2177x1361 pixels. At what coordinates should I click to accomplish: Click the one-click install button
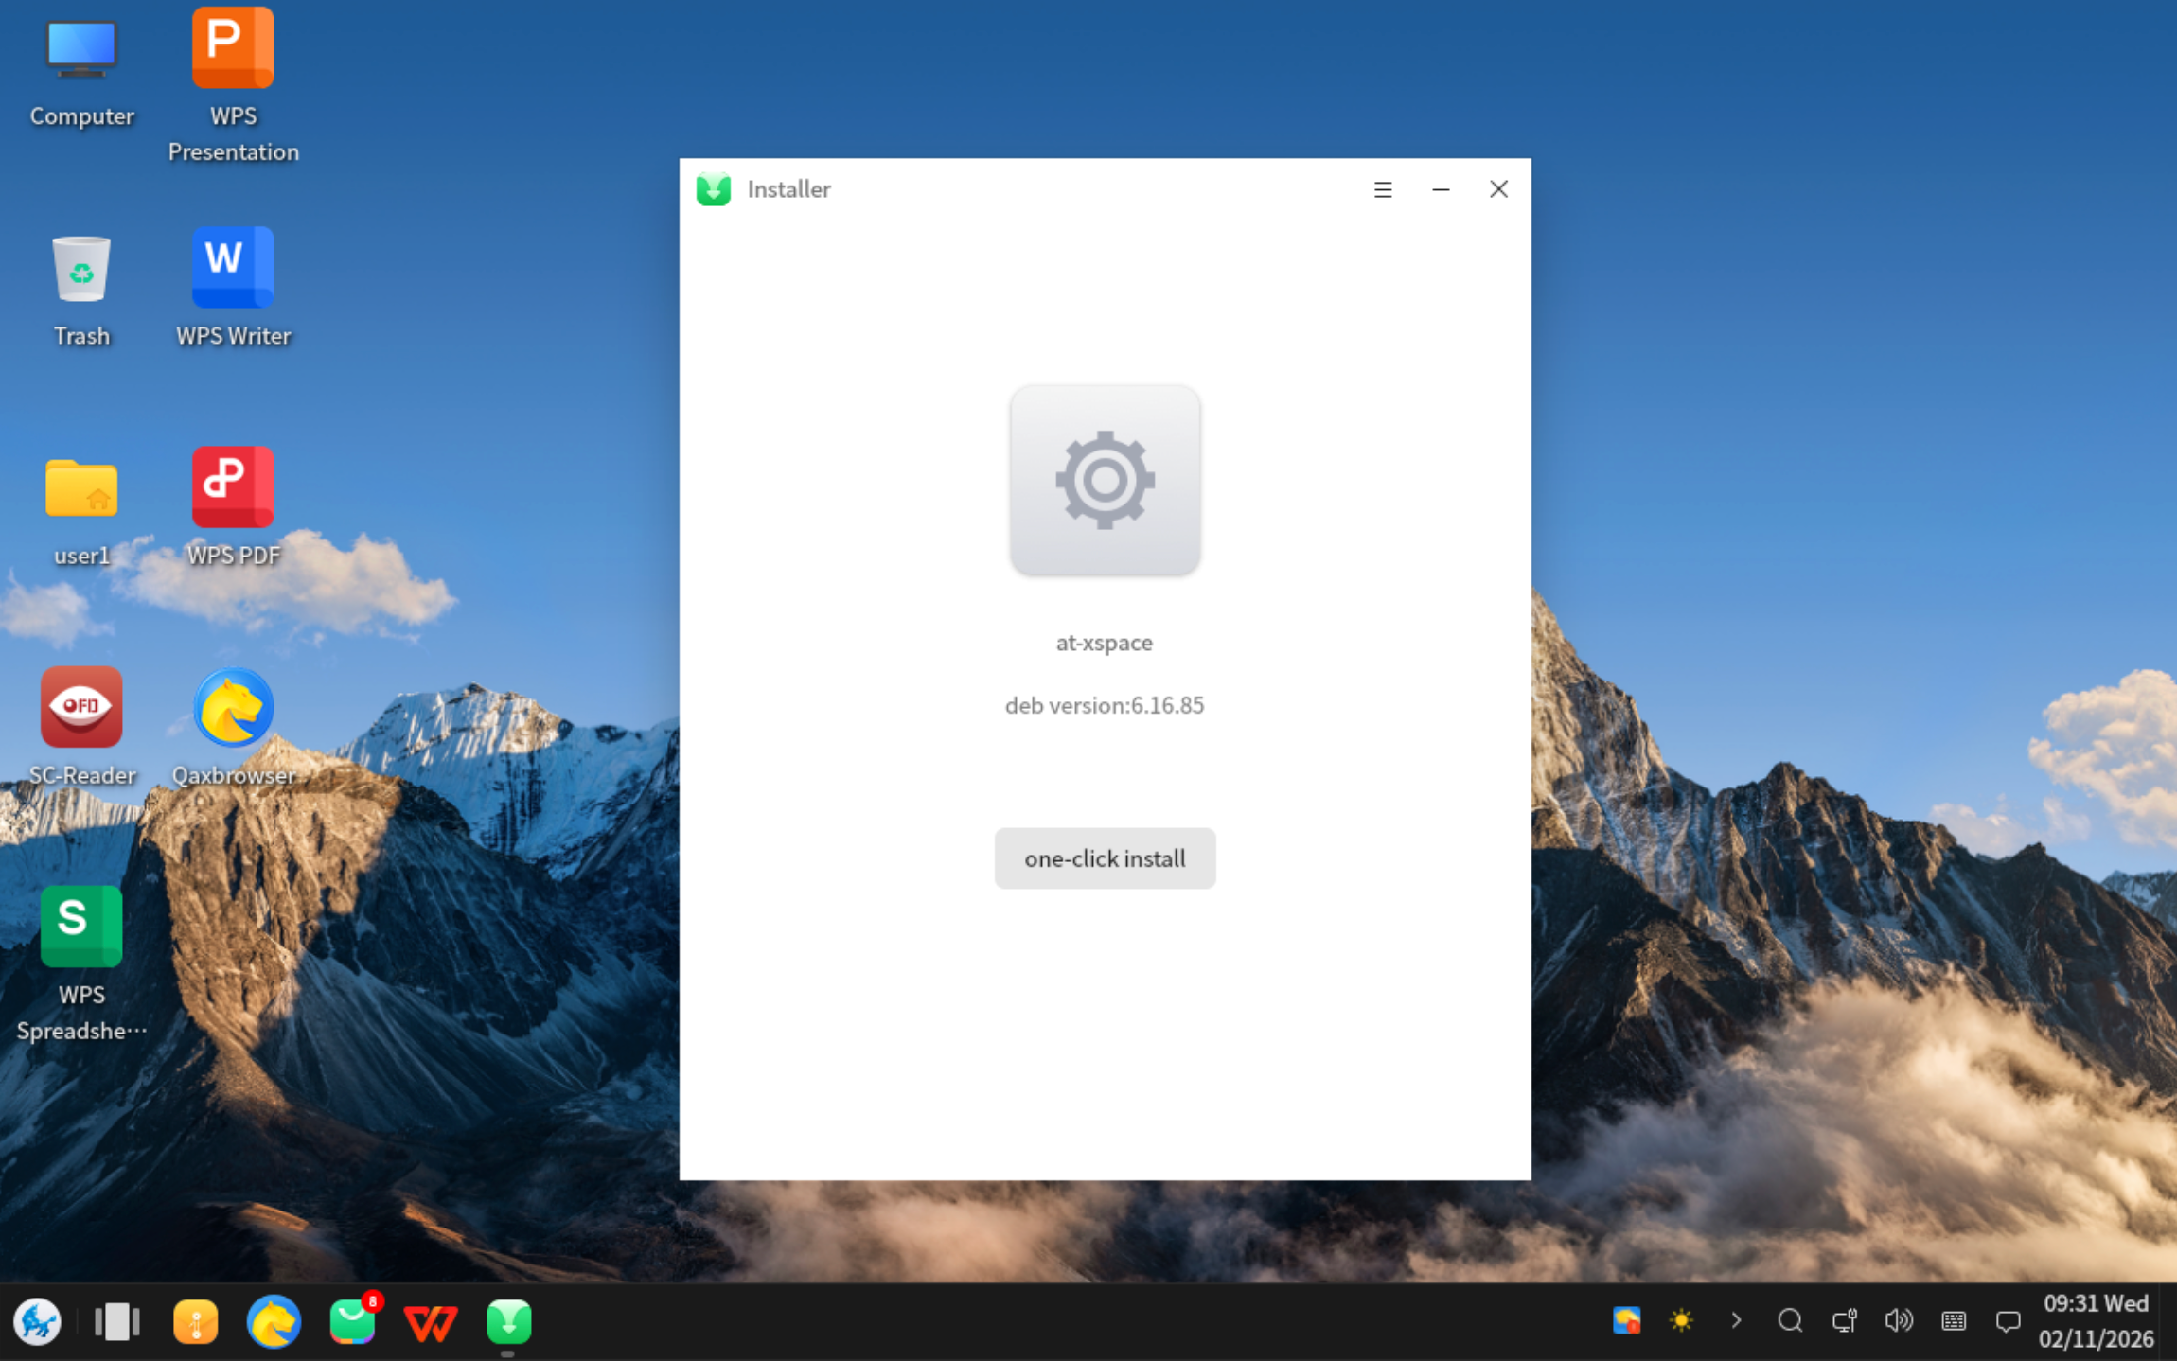point(1105,857)
